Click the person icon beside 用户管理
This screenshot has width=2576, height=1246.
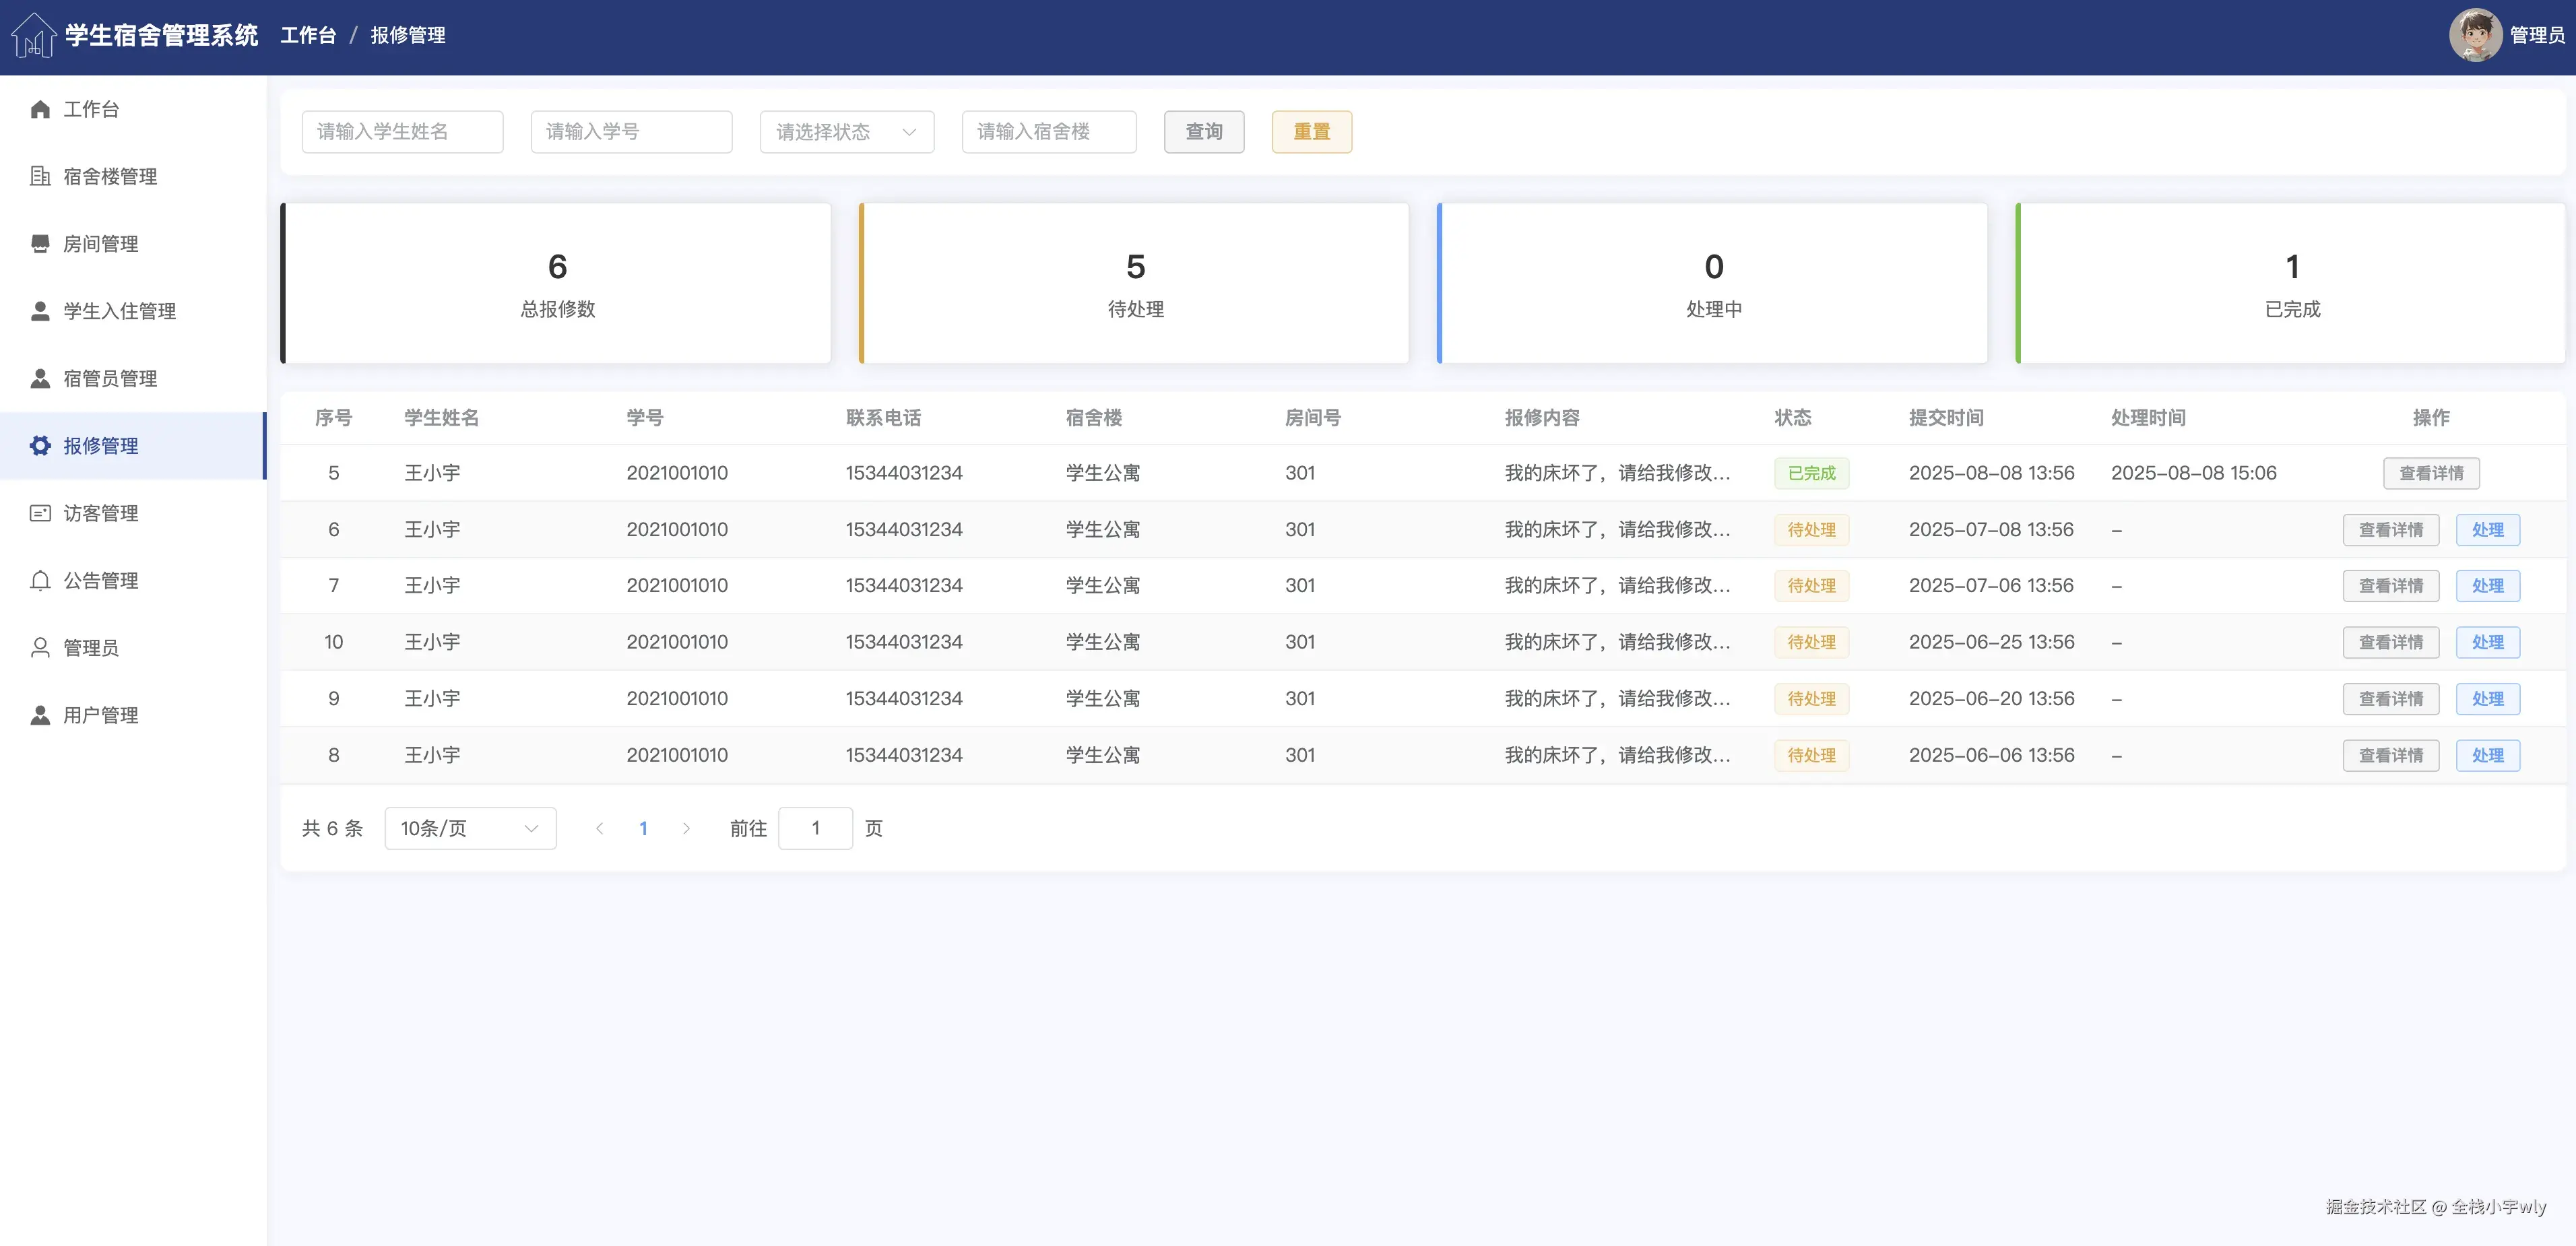[x=40, y=715]
